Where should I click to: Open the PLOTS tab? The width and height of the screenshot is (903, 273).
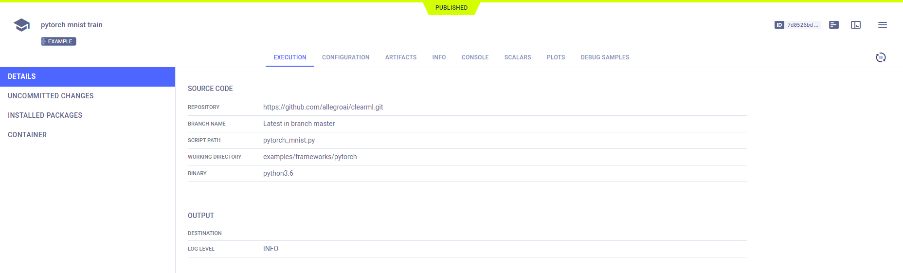(x=556, y=57)
